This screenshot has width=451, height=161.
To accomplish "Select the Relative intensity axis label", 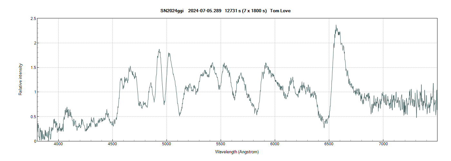I will click(x=20, y=79).
